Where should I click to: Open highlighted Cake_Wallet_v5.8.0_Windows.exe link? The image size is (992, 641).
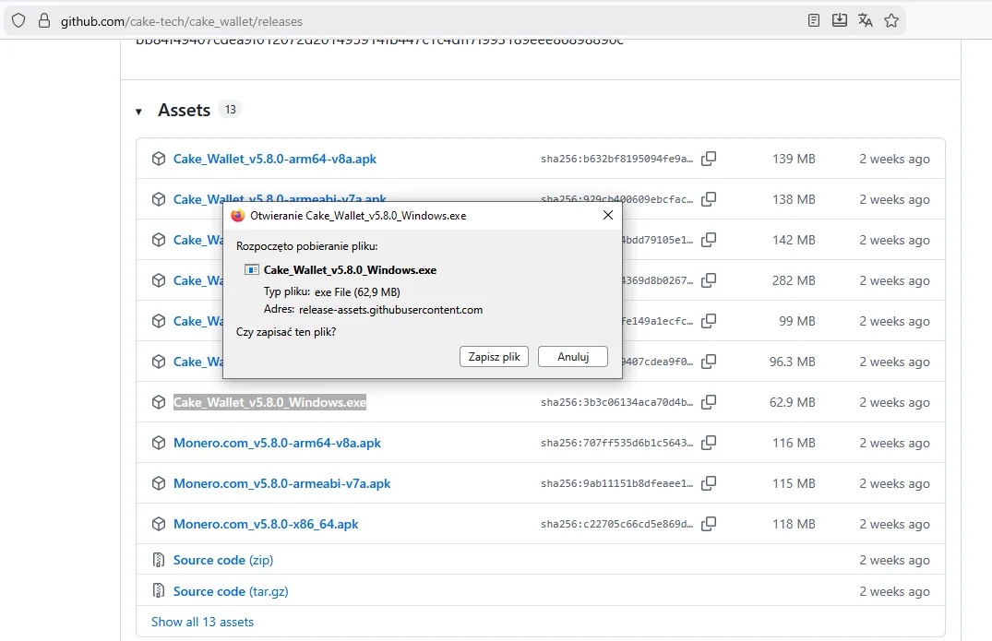[x=270, y=402]
